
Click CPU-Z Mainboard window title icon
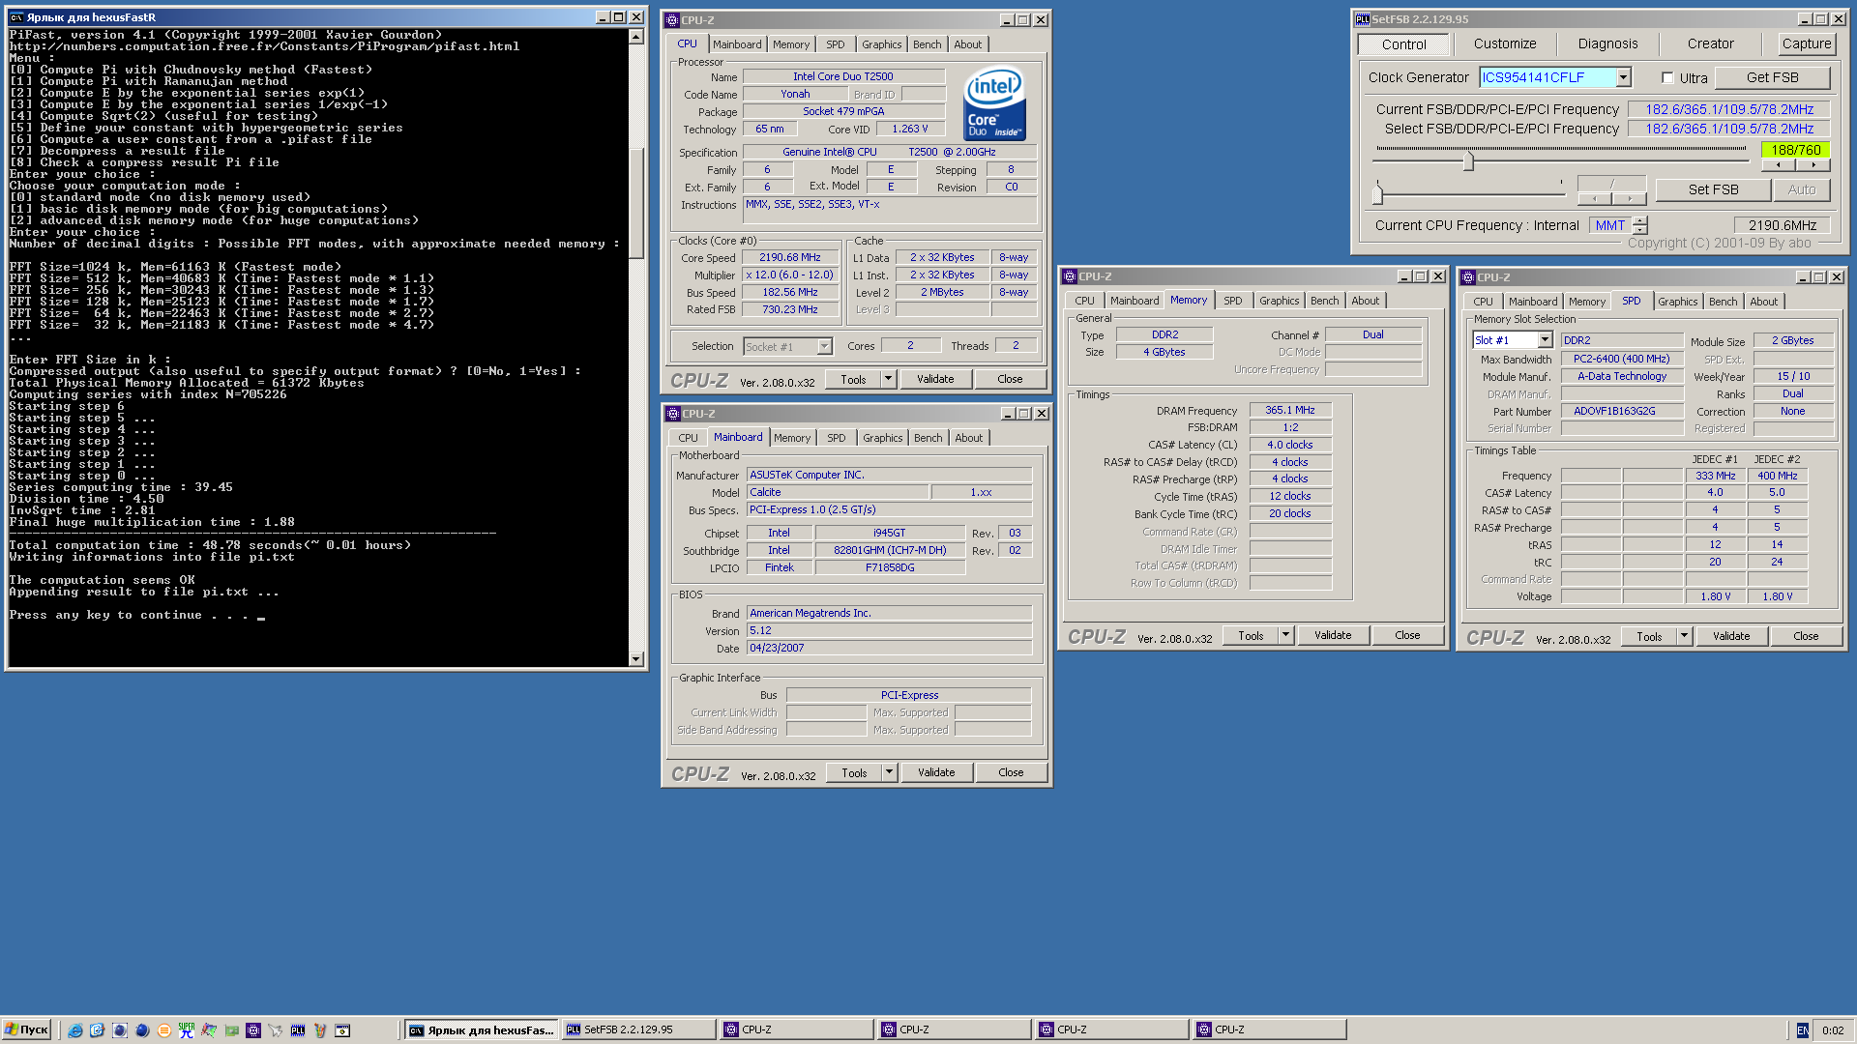(673, 414)
